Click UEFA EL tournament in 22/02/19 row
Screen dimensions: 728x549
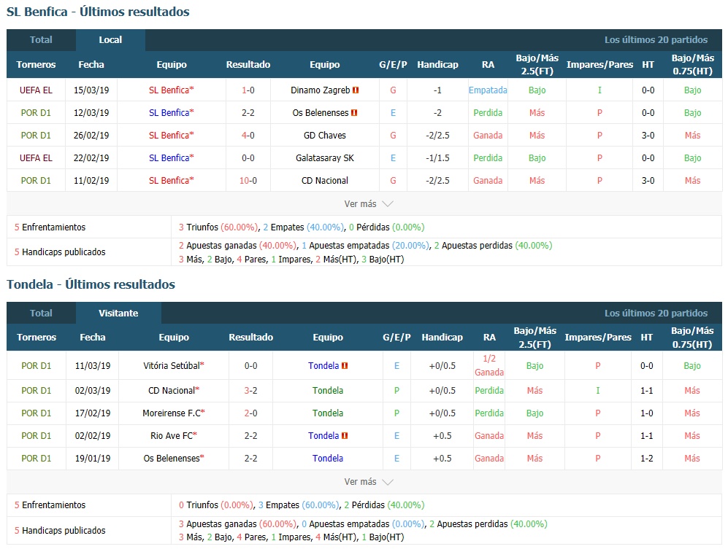click(36, 158)
